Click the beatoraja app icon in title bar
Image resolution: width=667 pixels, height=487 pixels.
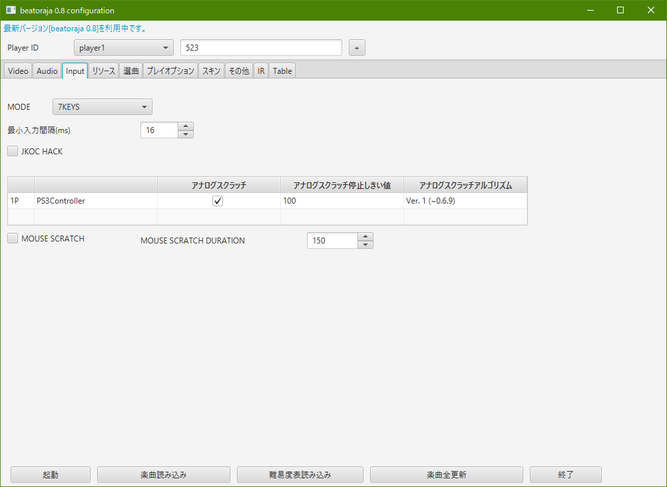11,10
